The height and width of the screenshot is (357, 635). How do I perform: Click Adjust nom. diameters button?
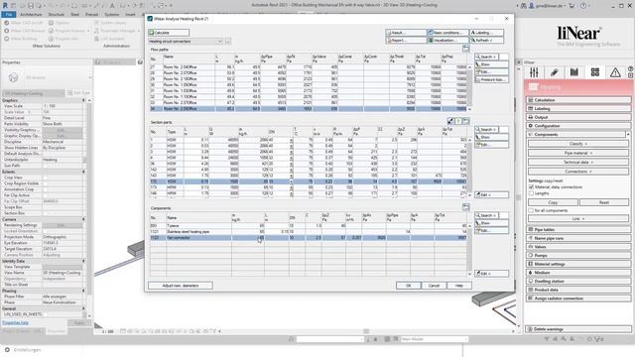click(x=181, y=286)
